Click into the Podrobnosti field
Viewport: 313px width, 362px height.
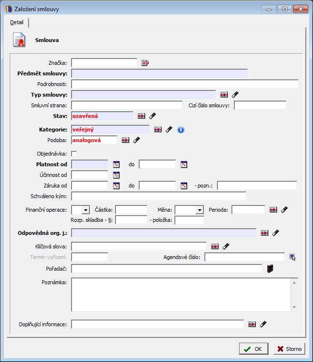[185, 84]
